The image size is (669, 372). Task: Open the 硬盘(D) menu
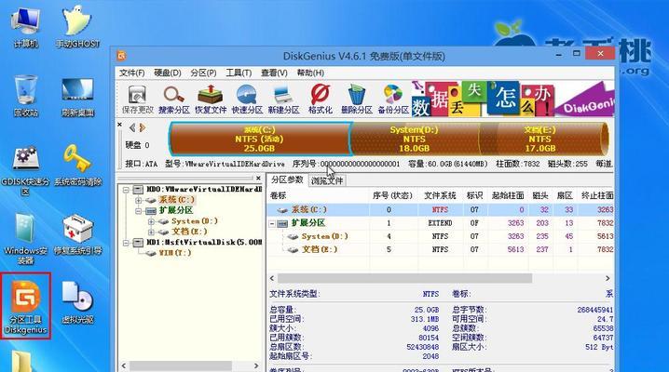pos(168,73)
